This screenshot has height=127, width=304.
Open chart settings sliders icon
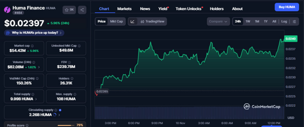click(294, 22)
